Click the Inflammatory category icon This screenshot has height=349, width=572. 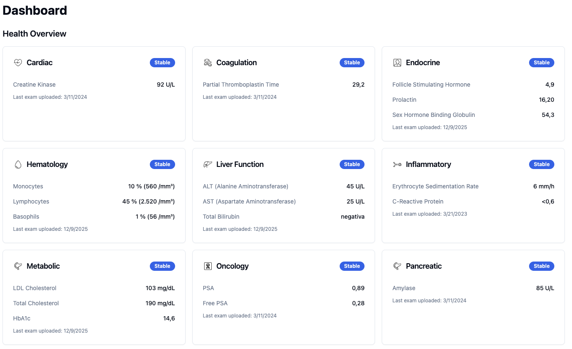396,164
